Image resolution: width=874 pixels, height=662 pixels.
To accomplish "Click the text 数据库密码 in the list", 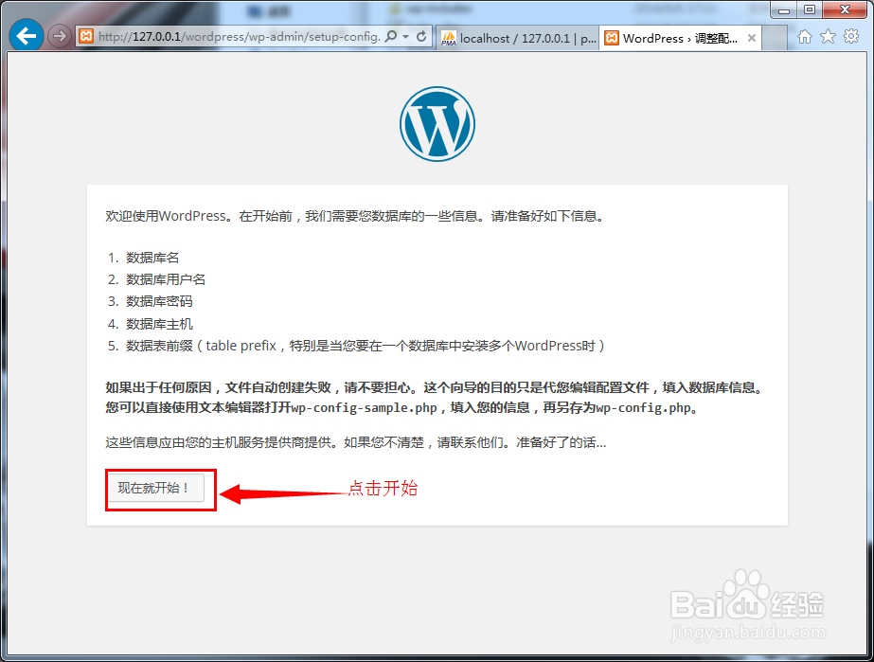I will 159,301.
